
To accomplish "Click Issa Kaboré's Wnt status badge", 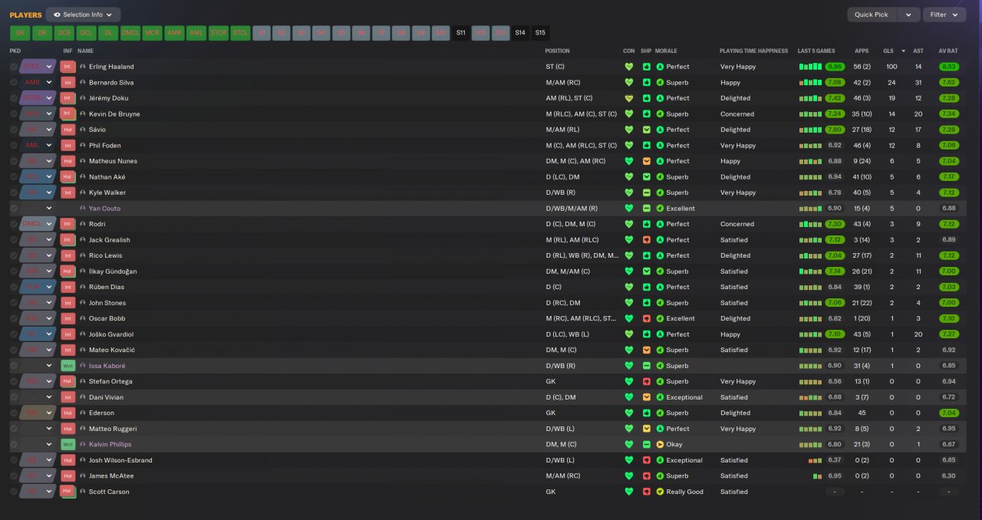I will pyautogui.click(x=68, y=366).
